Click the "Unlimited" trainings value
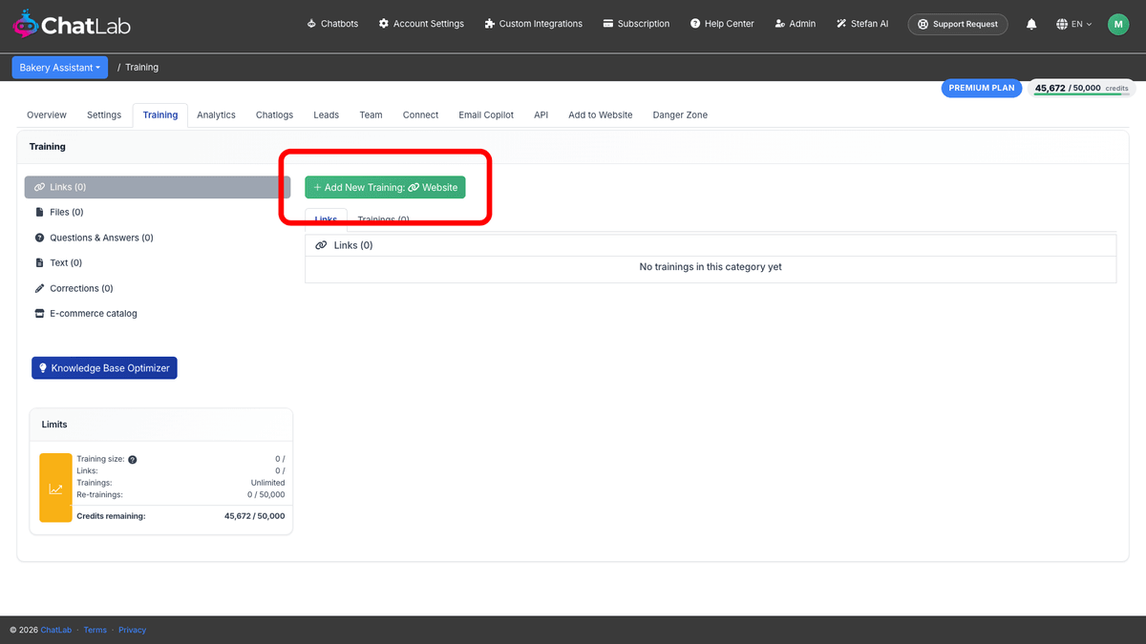The width and height of the screenshot is (1146, 644). point(267,483)
